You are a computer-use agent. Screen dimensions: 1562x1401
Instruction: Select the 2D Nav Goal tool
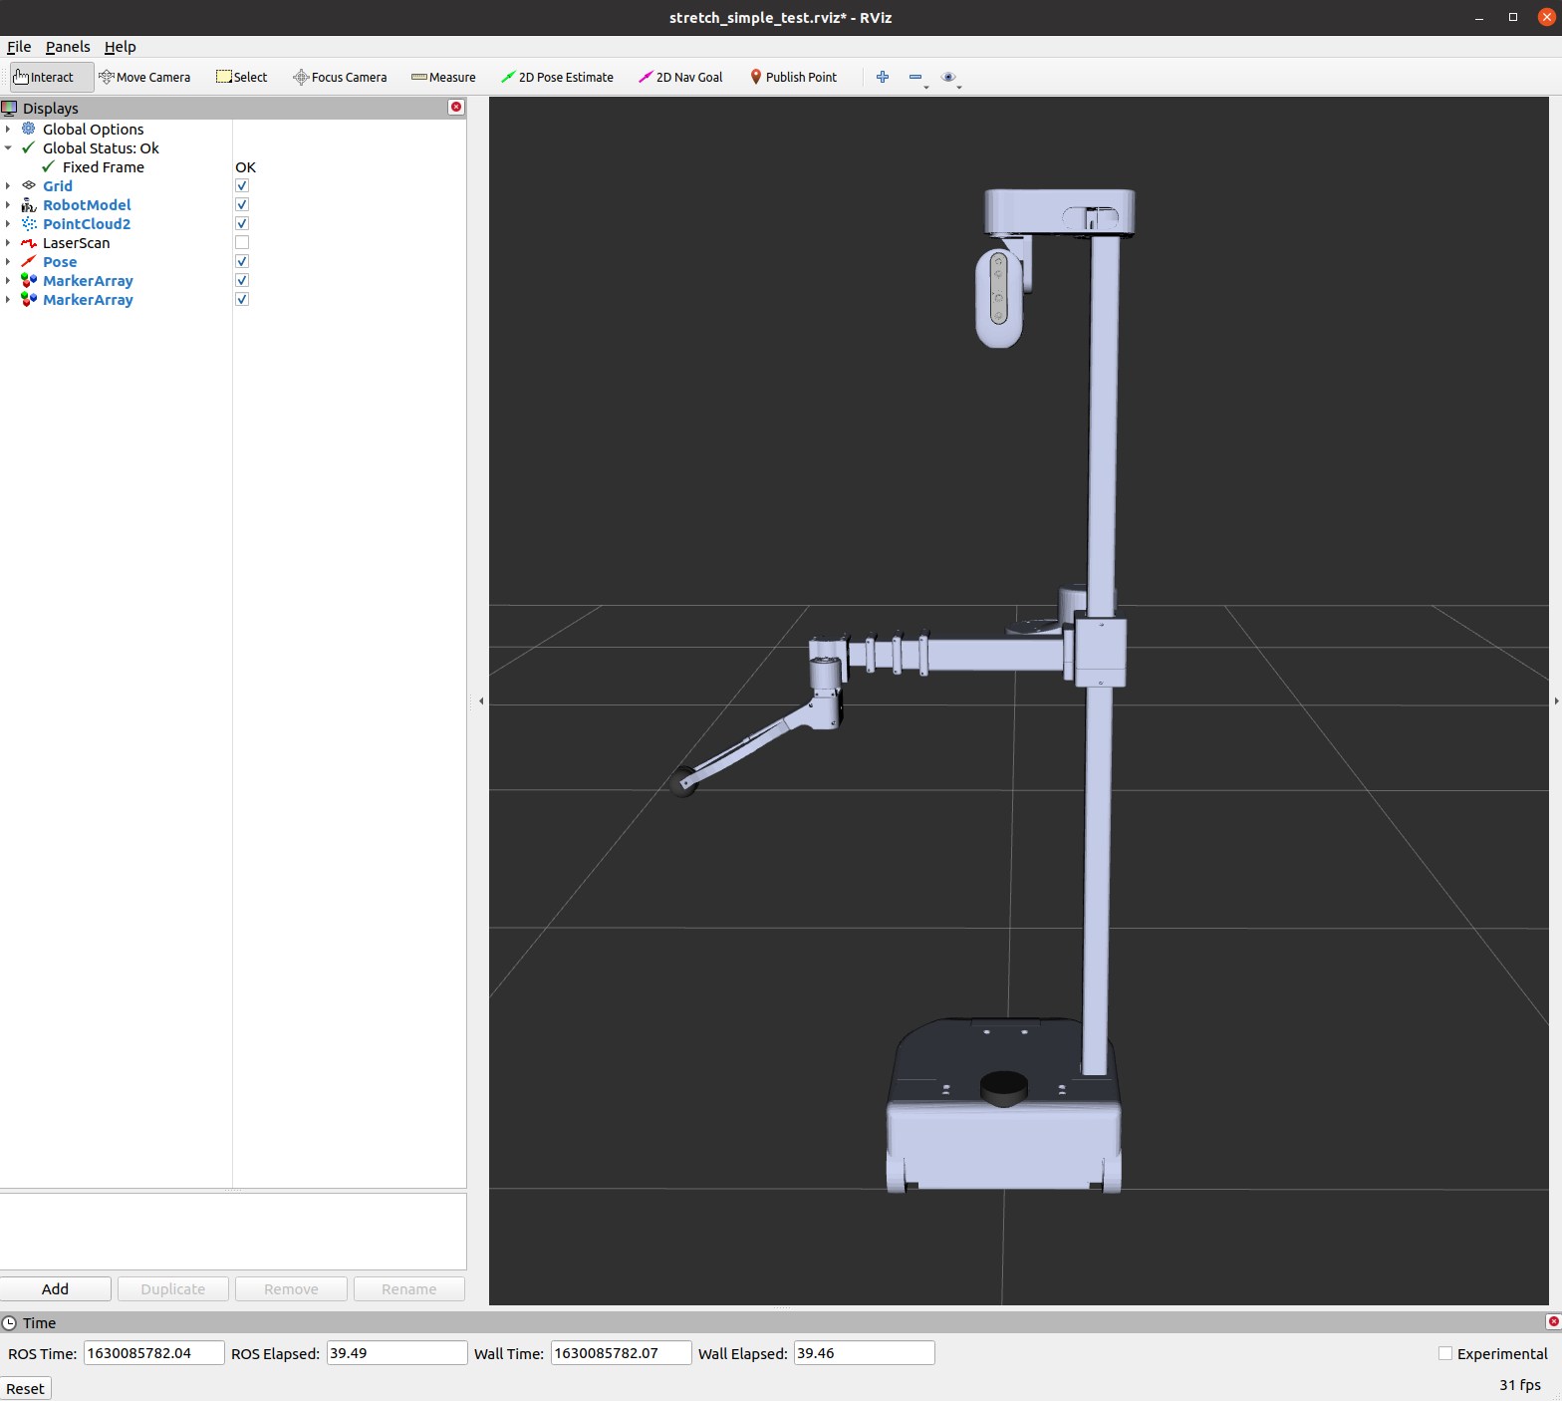pos(680,78)
